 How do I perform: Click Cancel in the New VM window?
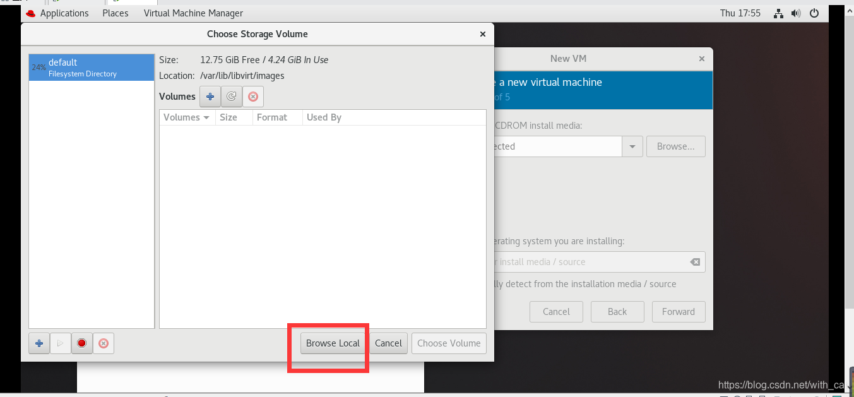pyautogui.click(x=556, y=312)
